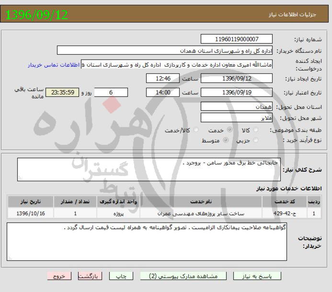Select the کالا/خدمت radio button

196,129
